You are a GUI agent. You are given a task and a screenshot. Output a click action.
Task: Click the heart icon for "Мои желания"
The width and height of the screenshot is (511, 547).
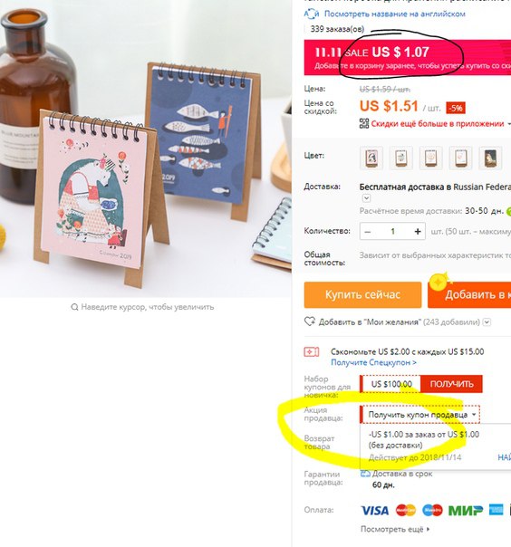[310, 321]
